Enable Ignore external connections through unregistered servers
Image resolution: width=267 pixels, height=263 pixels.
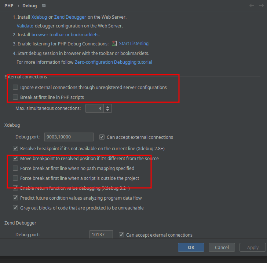(15, 87)
